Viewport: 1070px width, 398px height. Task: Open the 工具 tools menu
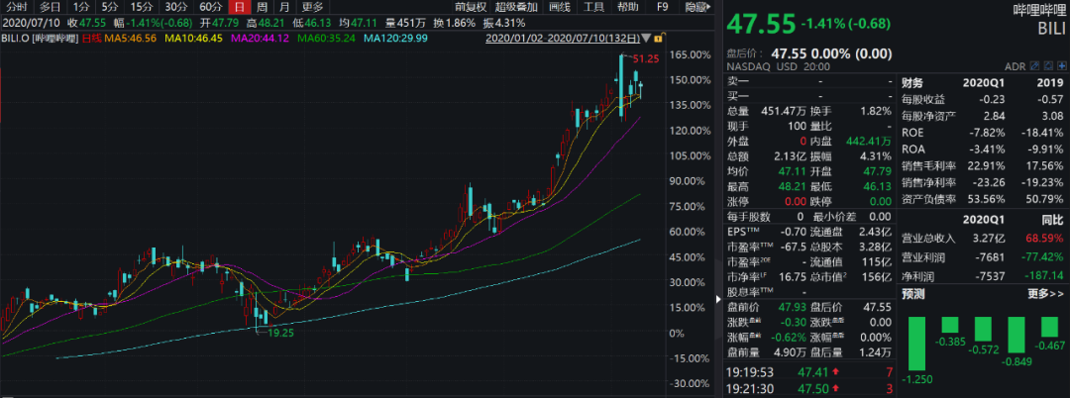pos(594,8)
